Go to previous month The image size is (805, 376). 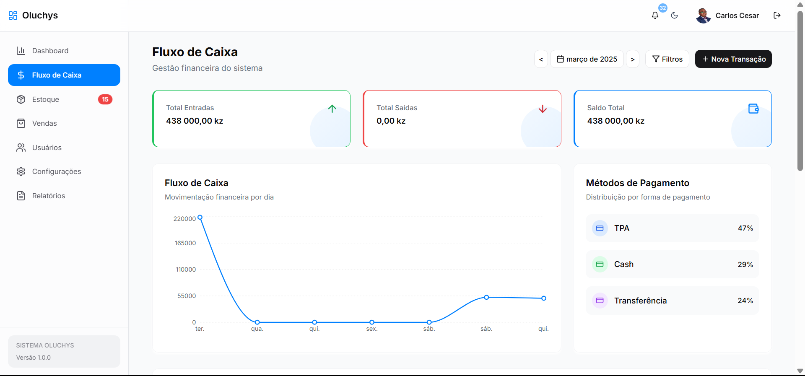coord(541,59)
